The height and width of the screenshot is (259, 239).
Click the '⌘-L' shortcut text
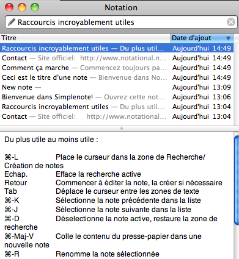(12, 157)
